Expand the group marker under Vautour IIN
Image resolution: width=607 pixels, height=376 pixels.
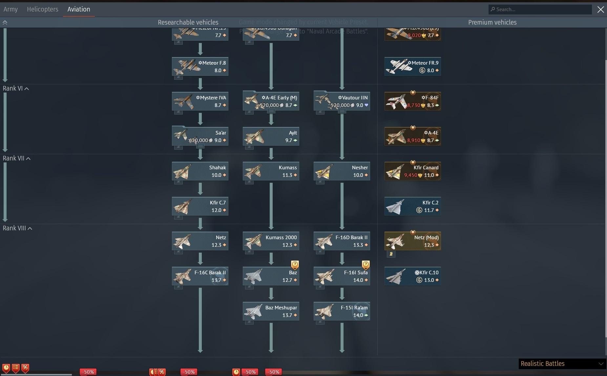342,111
